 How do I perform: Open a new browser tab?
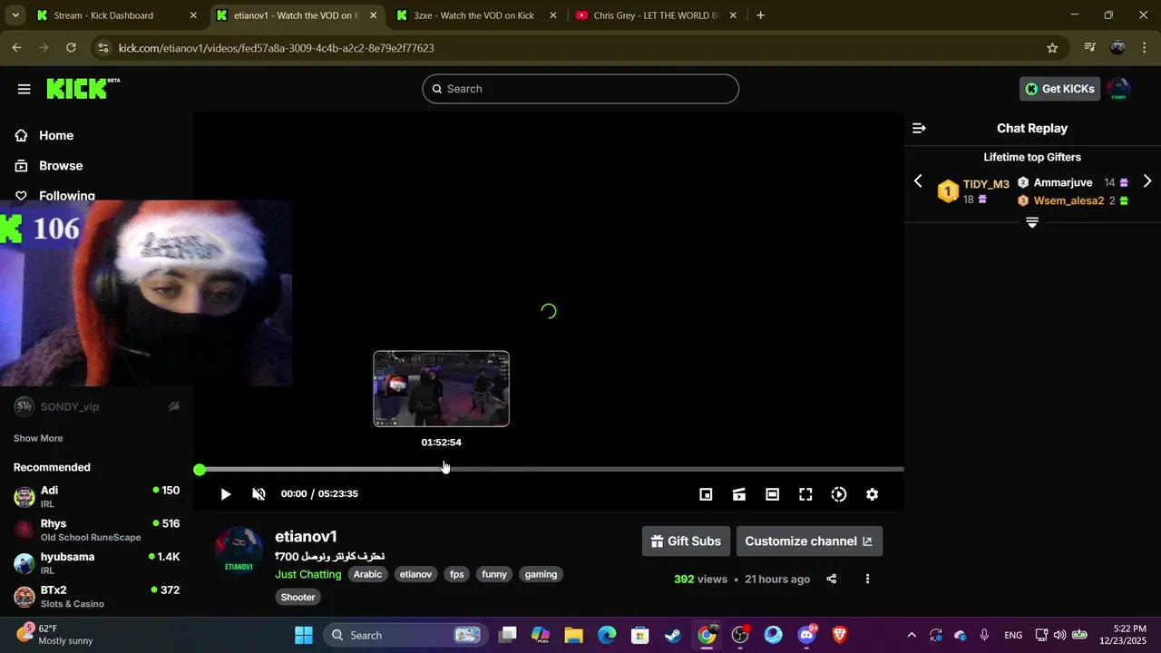coord(760,15)
